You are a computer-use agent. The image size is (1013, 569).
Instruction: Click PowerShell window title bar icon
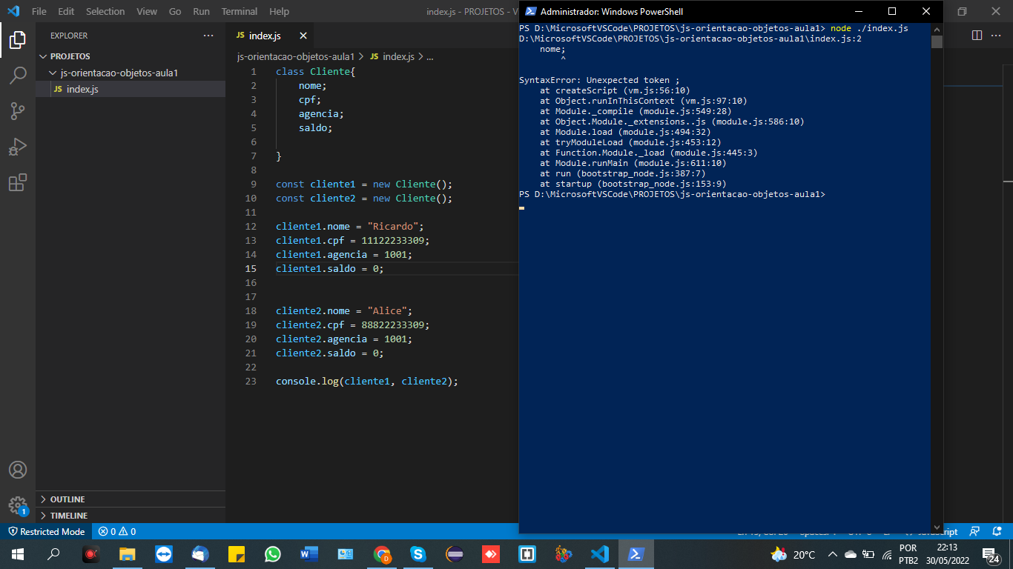pos(530,11)
